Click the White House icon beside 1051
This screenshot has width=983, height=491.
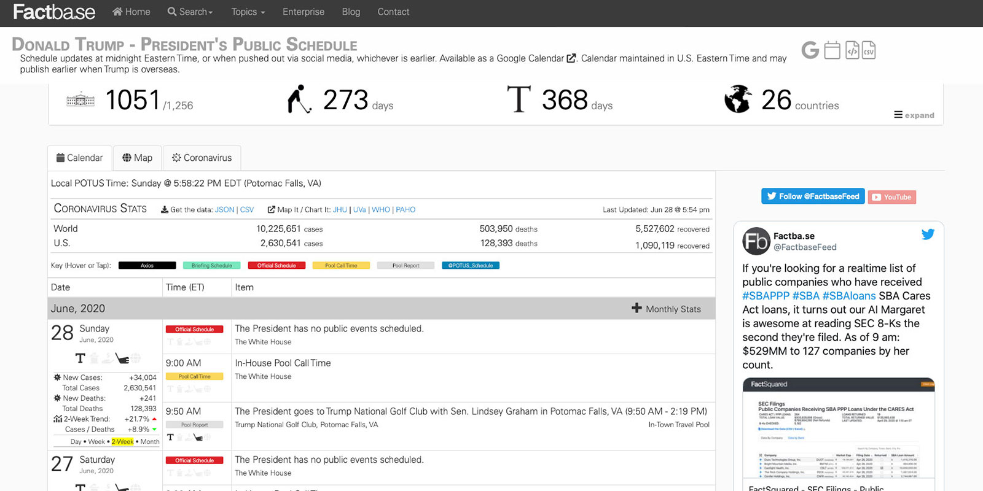[x=80, y=100]
